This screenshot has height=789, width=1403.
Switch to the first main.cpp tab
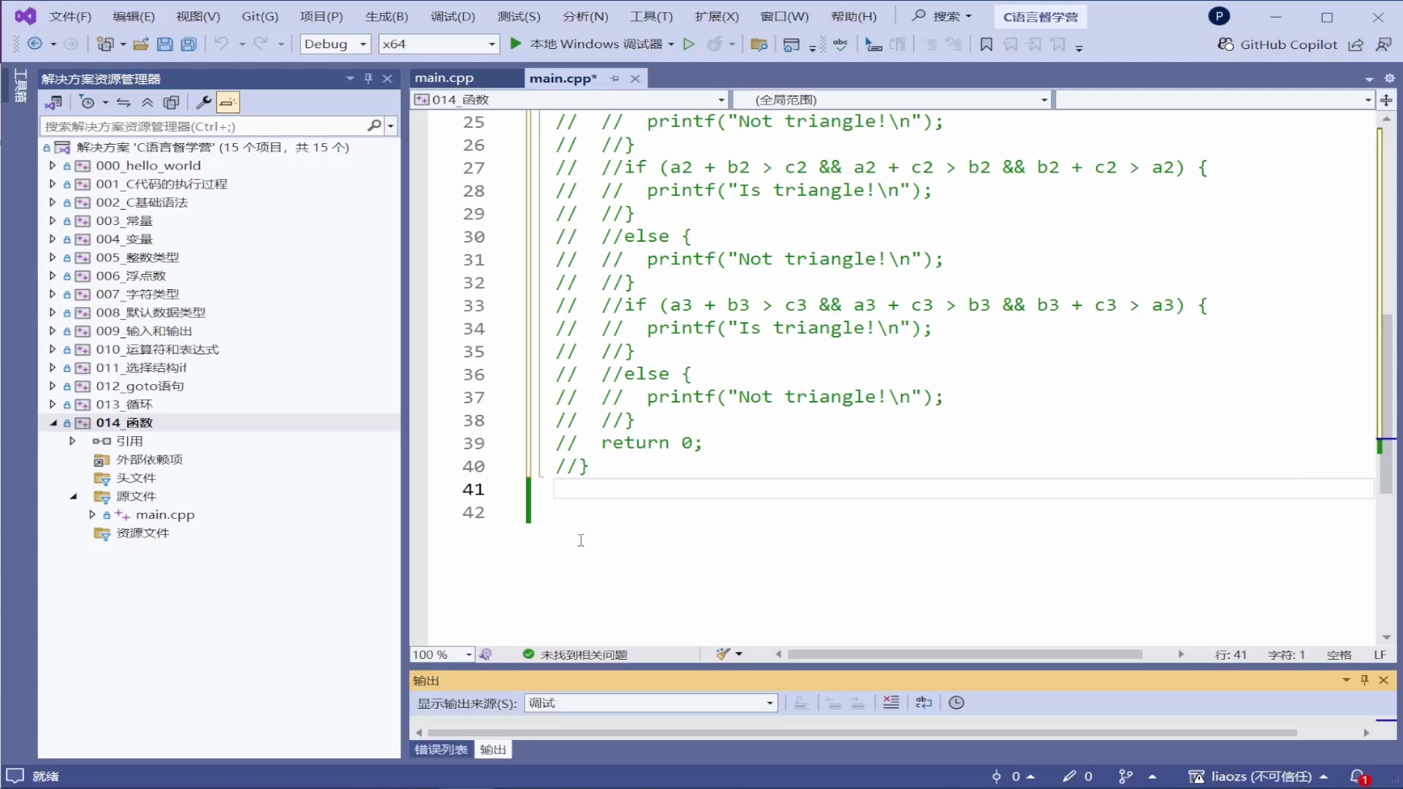pyautogui.click(x=444, y=78)
